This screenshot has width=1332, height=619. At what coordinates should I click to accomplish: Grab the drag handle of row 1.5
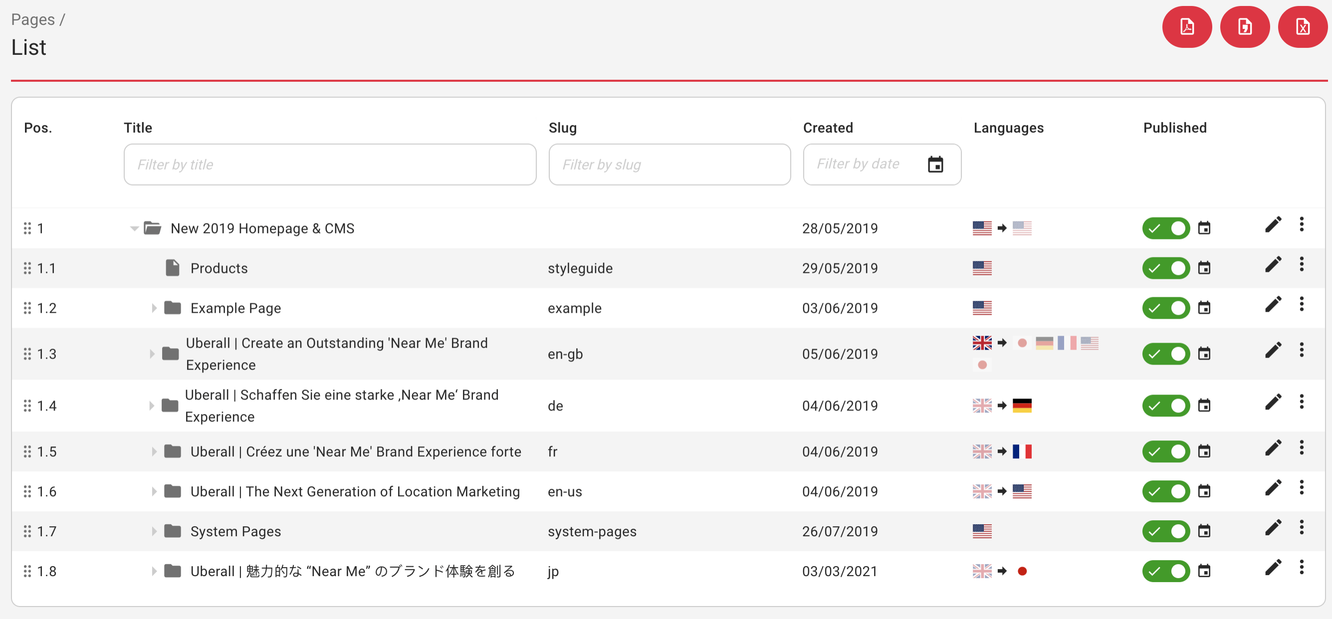(27, 451)
